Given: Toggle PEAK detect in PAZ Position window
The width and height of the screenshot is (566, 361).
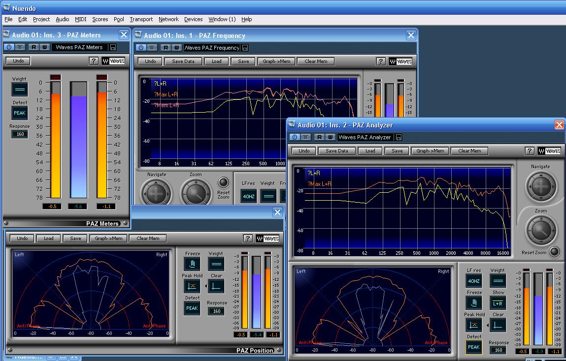Looking at the screenshot, I should [192, 308].
